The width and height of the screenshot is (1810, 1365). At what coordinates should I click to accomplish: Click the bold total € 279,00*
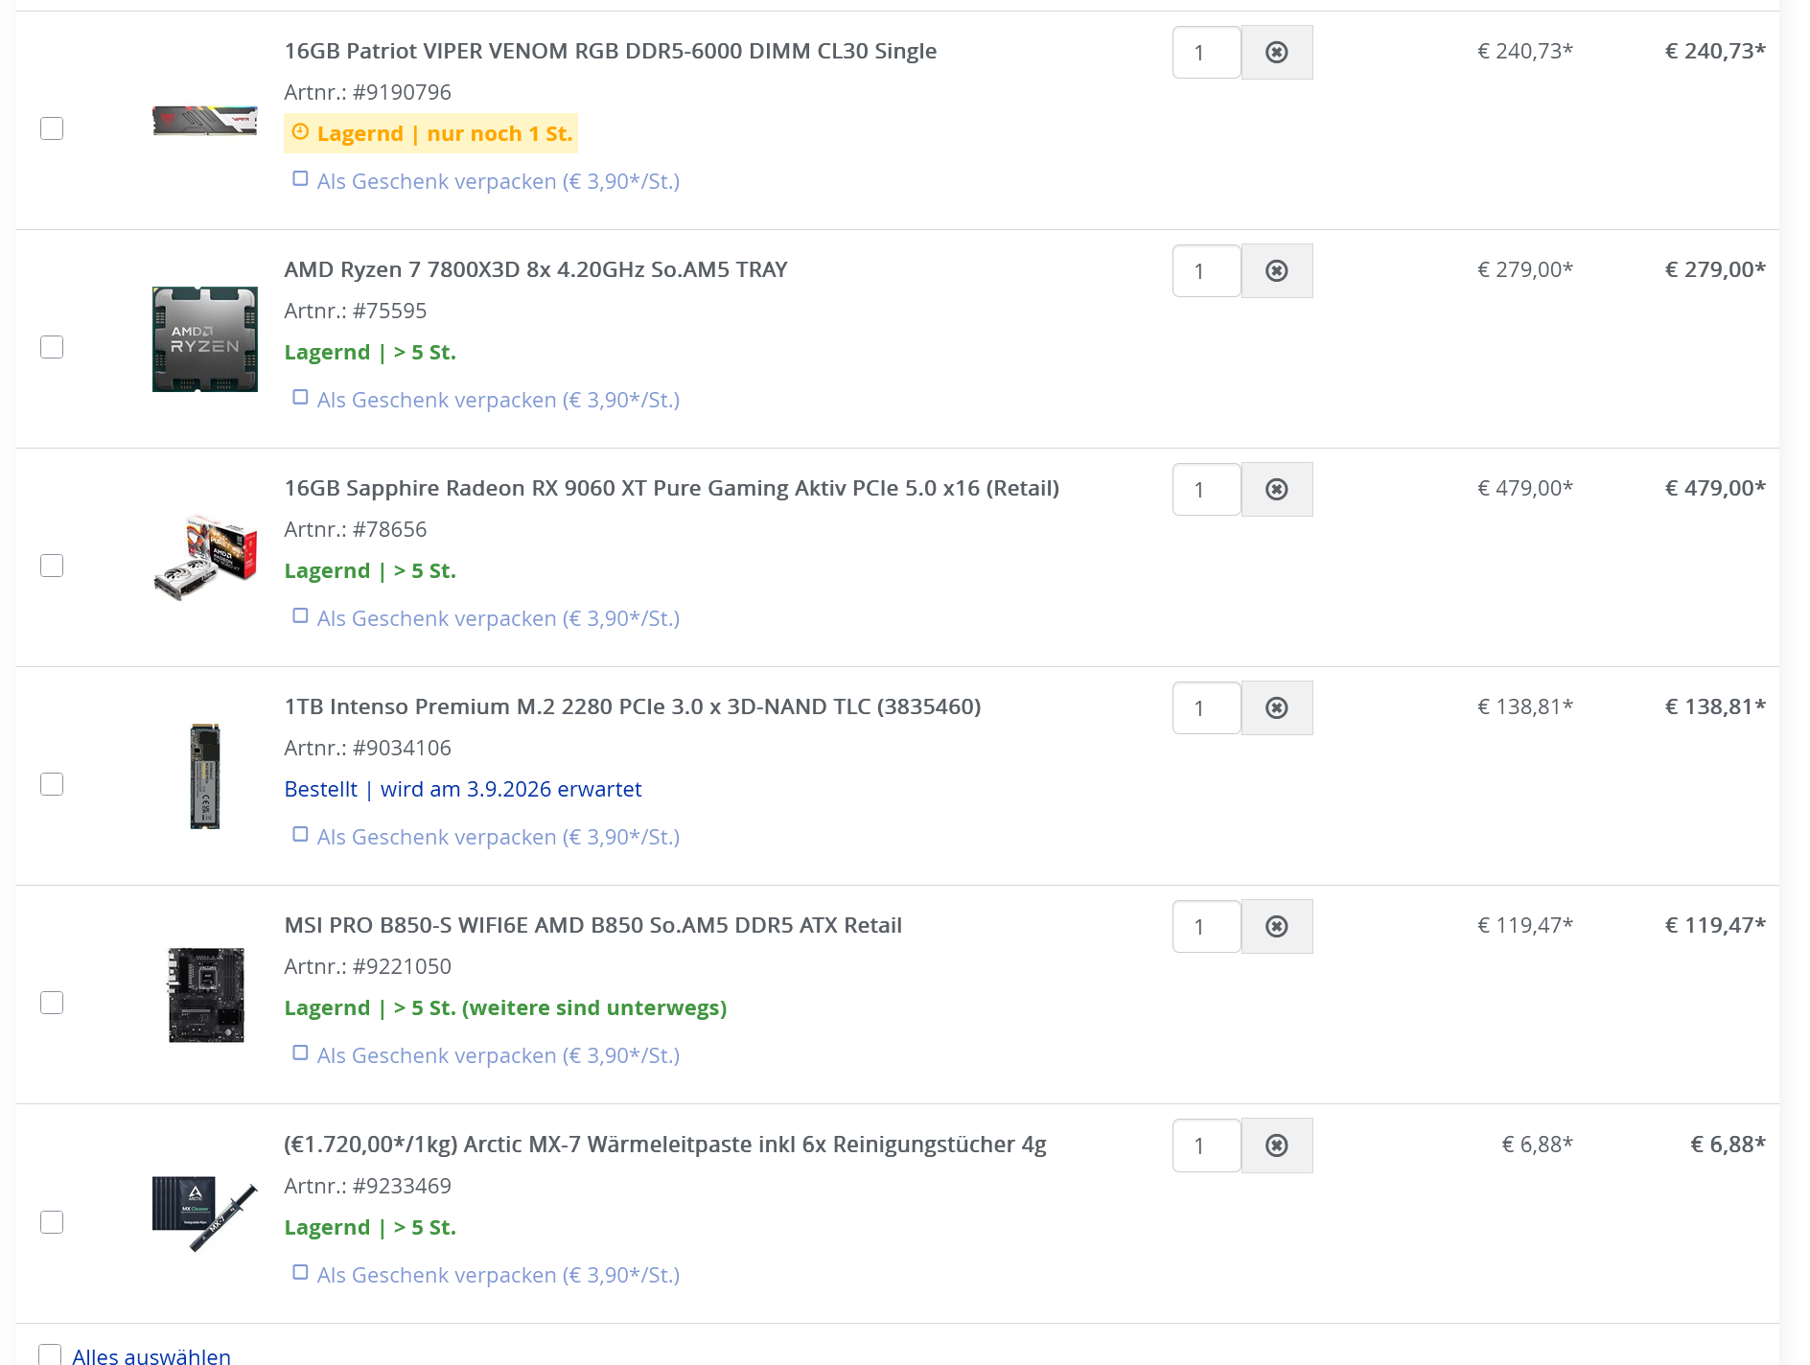pyautogui.click(x=1715, y=269)
